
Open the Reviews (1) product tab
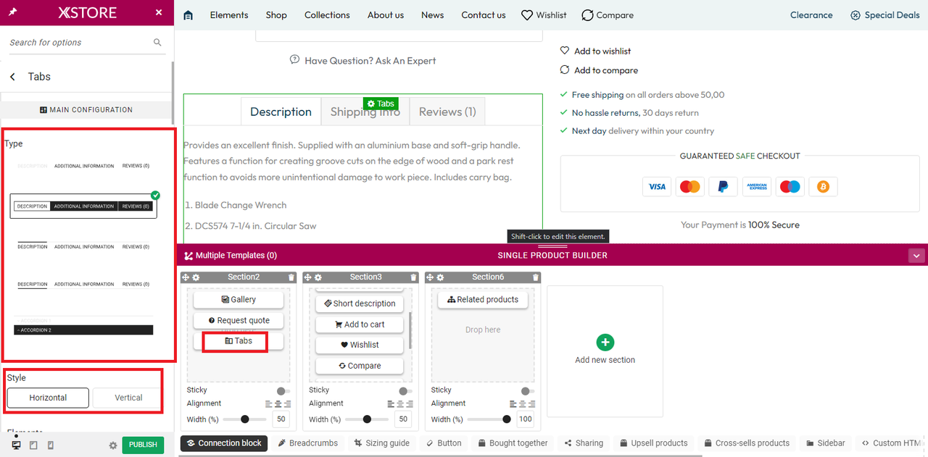tap(447, 112)
